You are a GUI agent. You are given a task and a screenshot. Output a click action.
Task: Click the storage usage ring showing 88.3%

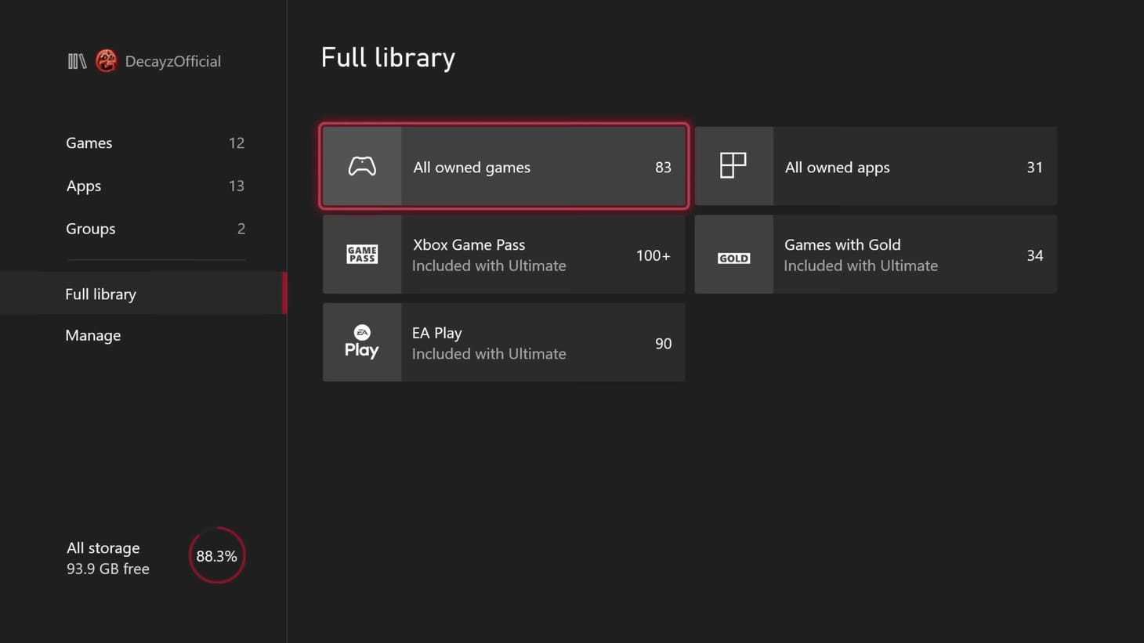(x=217, y=556)
